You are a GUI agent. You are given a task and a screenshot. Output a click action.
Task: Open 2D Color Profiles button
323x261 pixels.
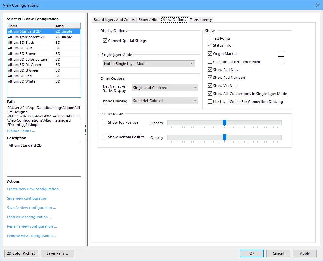point(21,253)
